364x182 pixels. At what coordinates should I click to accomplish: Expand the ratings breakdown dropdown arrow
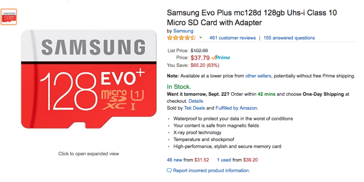tap(201, 38)
